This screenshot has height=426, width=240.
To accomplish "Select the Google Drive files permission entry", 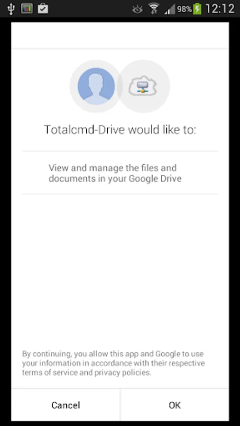I will pyautogui.click(x=120, y=173).
